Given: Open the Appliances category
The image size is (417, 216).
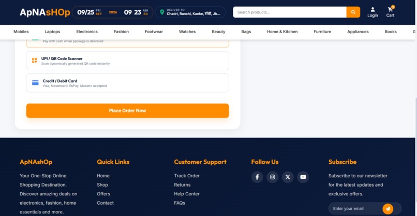Looking at the screenshot, I should 358,32.
